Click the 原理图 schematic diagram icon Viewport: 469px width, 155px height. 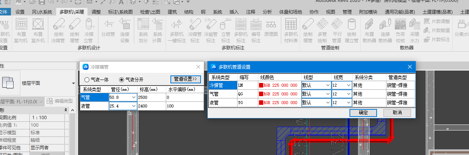[x=270, y=29]
